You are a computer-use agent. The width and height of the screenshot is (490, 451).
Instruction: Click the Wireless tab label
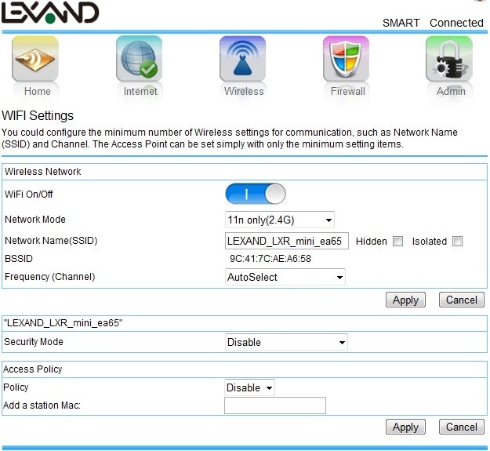coord(244,91)
